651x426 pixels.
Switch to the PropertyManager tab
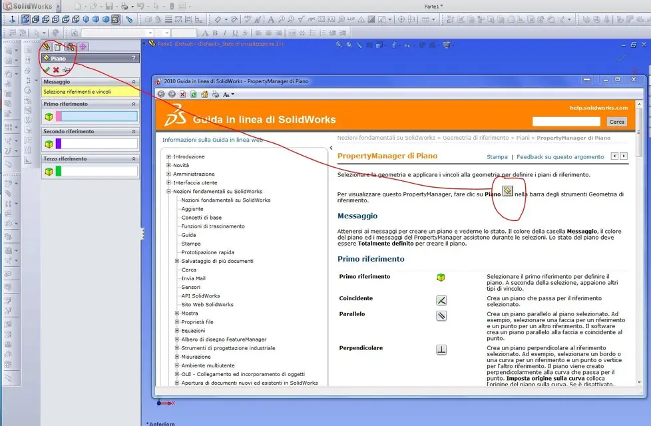[x=58, y=47]
